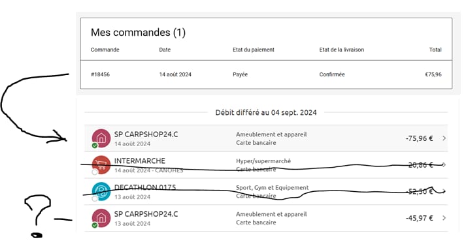Open details chevron for -45,97 € transaction
Screen dimensions: 468x246
444,218
